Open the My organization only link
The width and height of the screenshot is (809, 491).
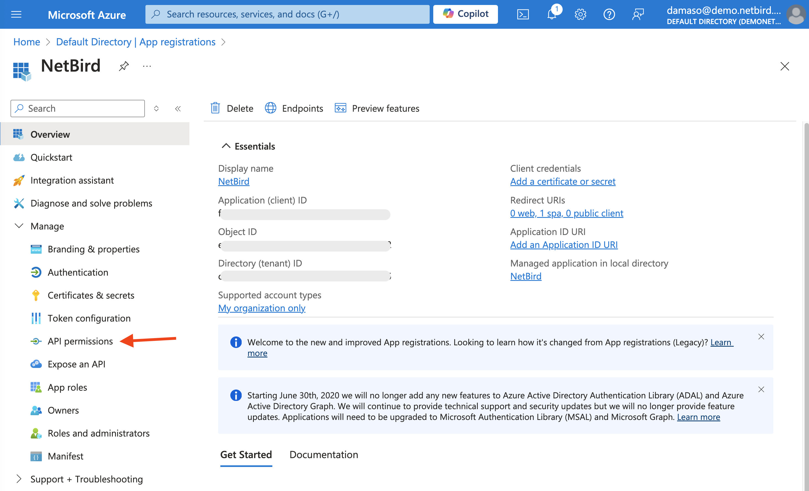(x=261, y=308)
